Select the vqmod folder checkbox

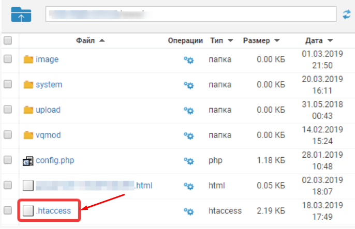click(x=8, y=135)
